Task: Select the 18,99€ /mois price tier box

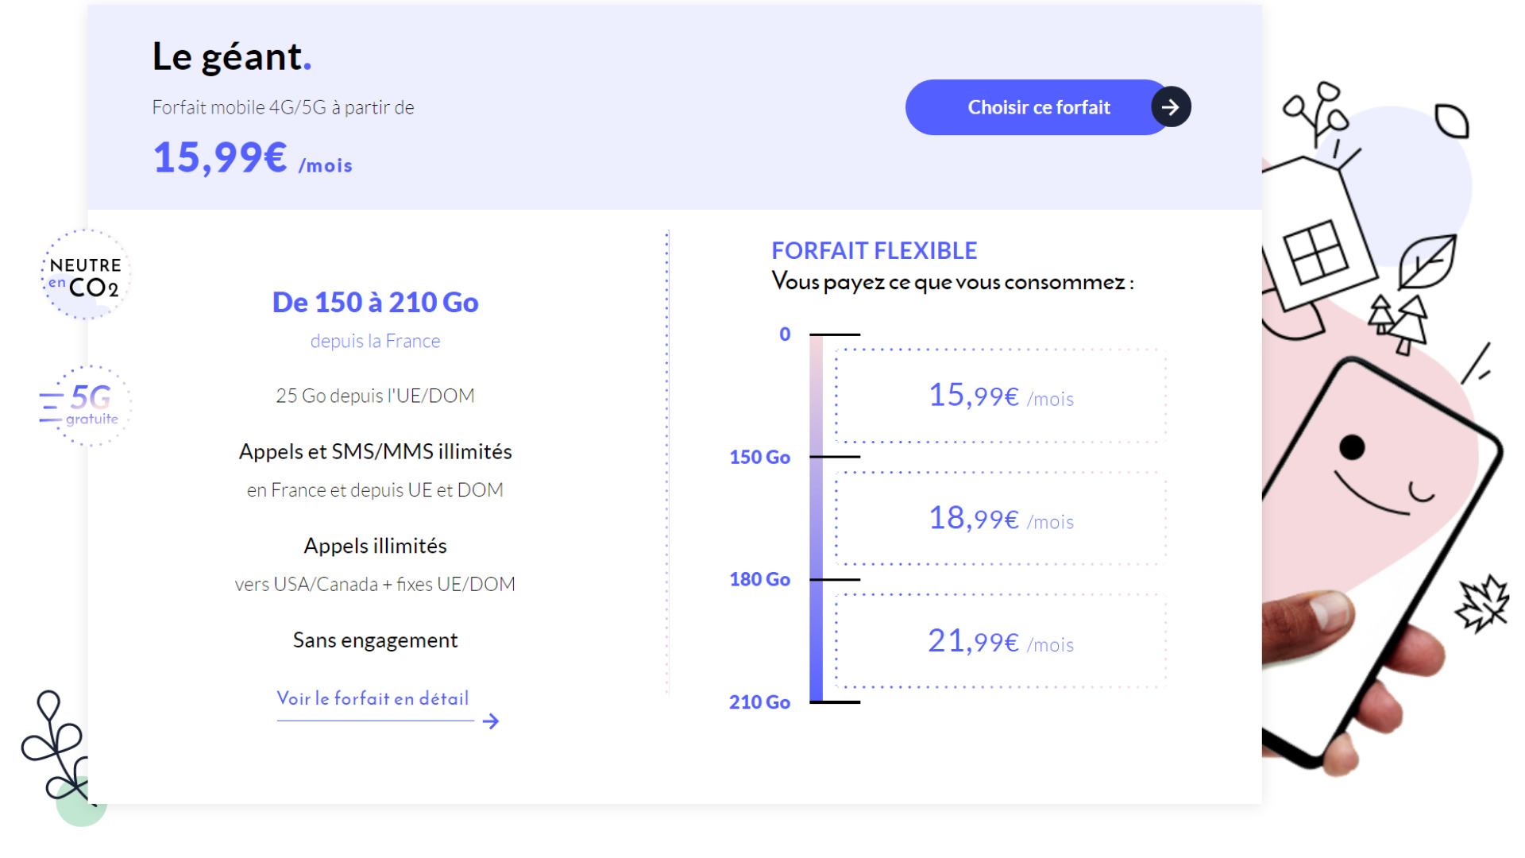Action: pos(1001,518)
